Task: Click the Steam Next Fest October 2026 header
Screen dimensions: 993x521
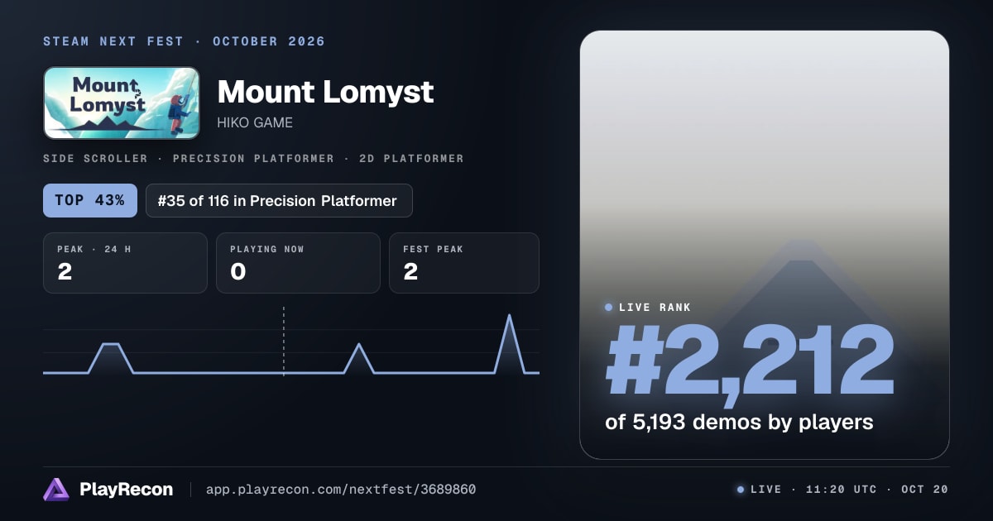Action: click(184, 41)
